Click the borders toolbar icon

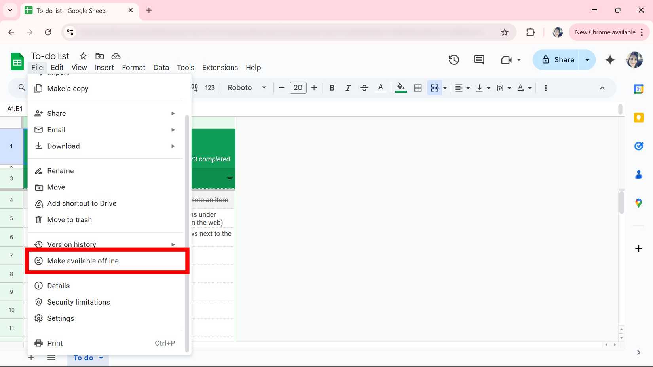coord(418,88)
